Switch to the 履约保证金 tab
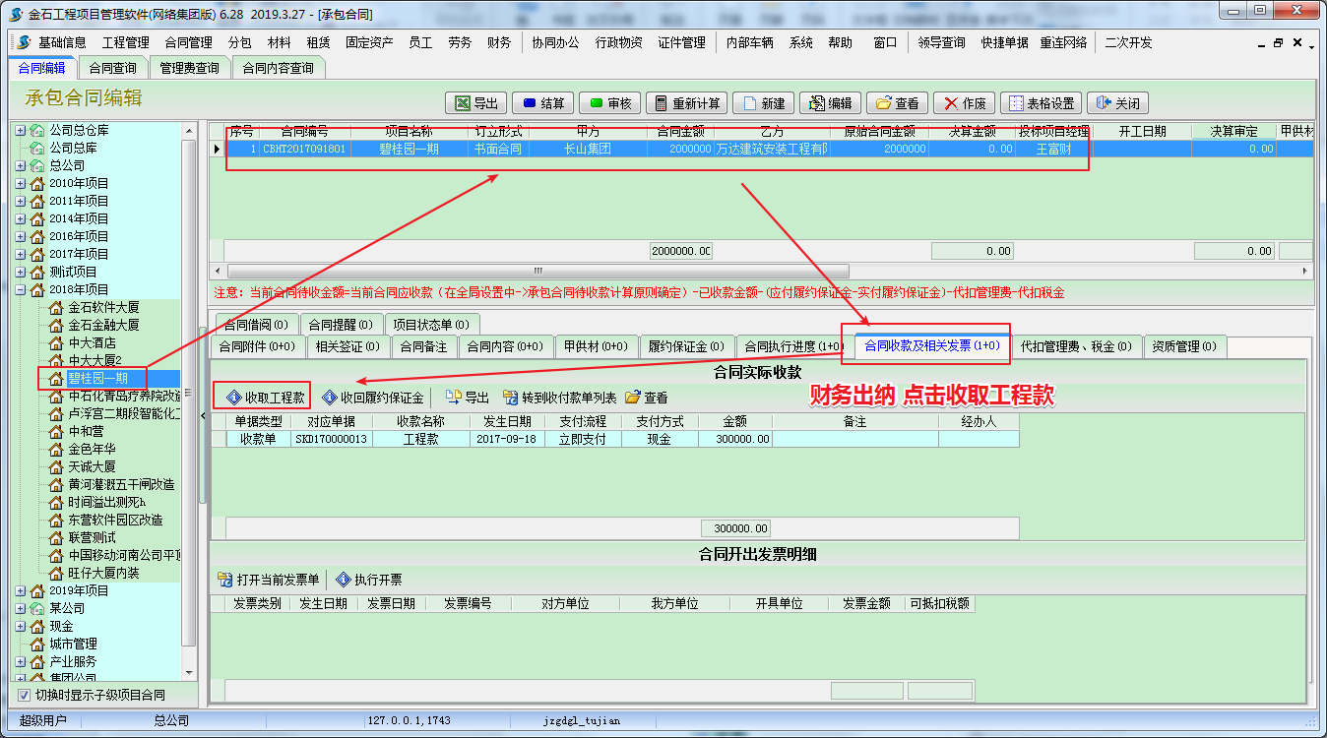The height and width of the screenshot is (738, 1327). 686,346
